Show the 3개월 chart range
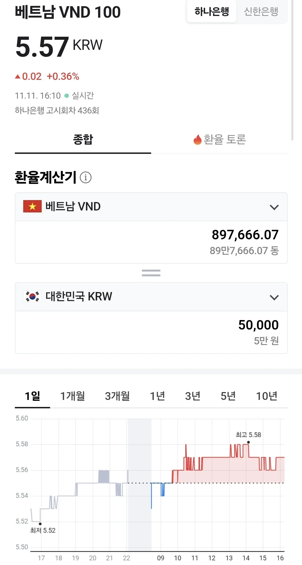302x565 pixels. pos(117,396)
